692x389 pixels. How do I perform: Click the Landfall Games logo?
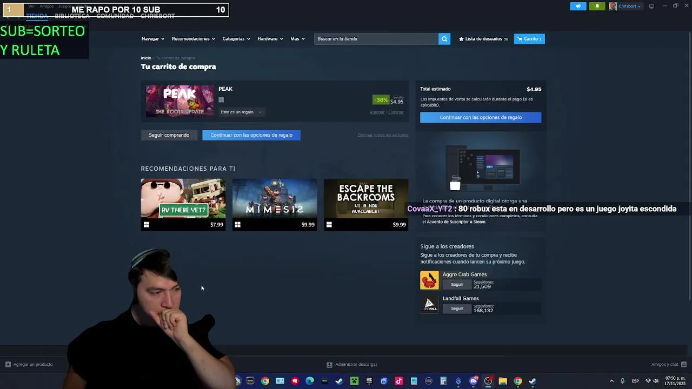tap(429, 304)
